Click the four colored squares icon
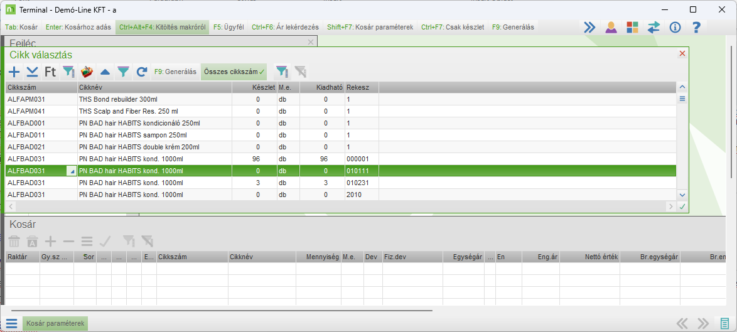This screenshot has width=737, height=332. [x=632, y=27]
